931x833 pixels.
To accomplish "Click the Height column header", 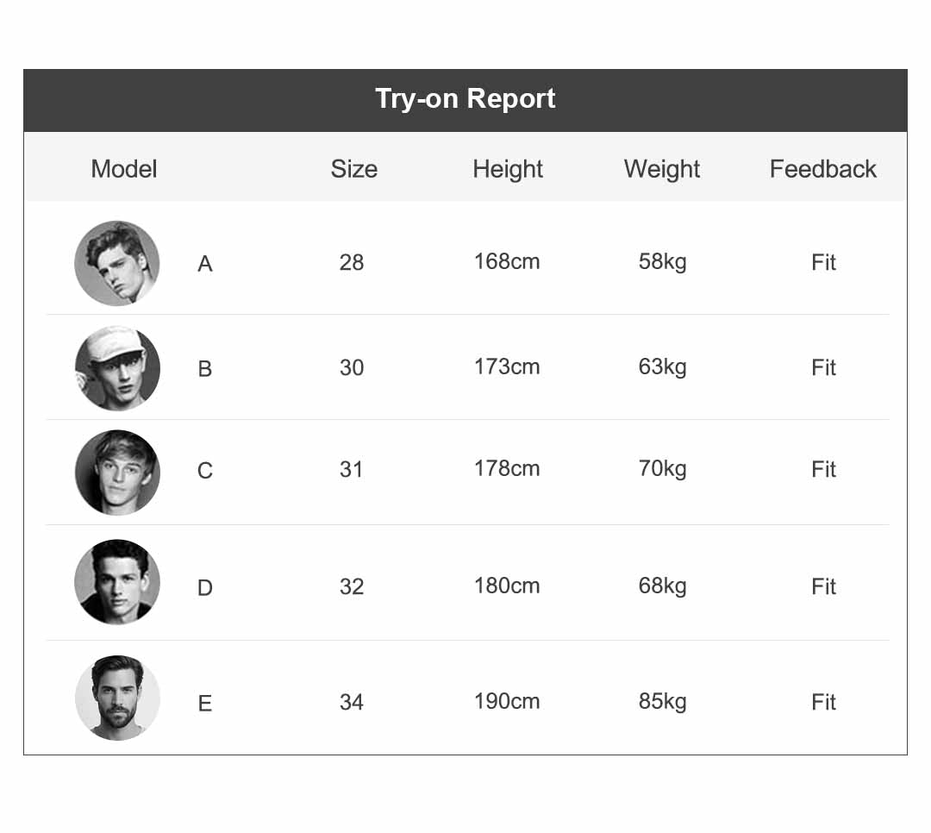I will pos(508,168).
